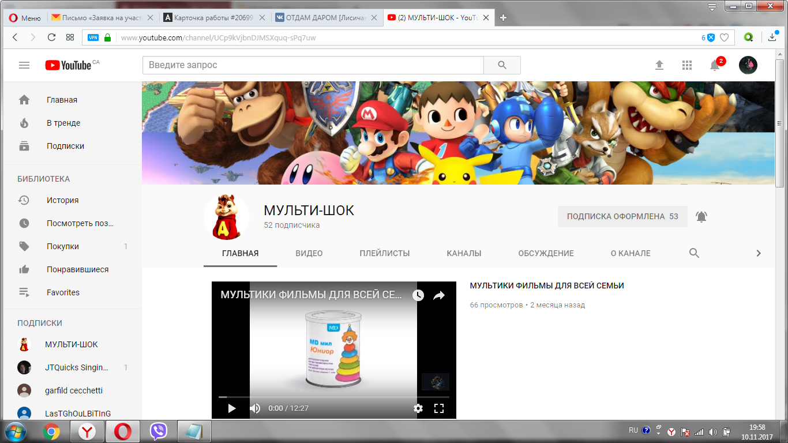Toggle the VPN badge in address bar
The image size is (788, 443).
93,37
